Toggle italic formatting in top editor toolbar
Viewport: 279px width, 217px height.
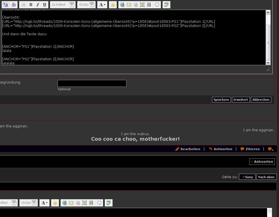[x=38, y=5]
